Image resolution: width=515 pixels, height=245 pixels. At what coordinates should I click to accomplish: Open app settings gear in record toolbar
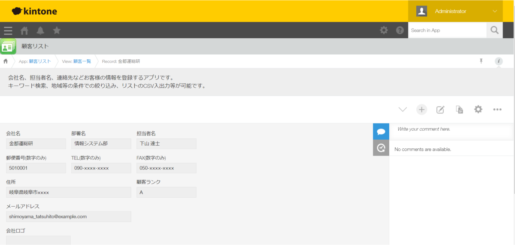pyautogui.click(x=478, y=109)
